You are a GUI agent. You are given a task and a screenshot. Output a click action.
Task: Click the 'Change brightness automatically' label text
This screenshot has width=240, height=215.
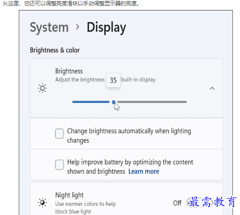[129, 136]
